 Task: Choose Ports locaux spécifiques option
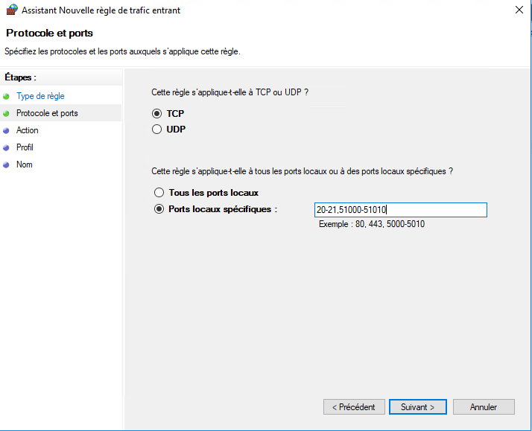(x=159, y=209)
